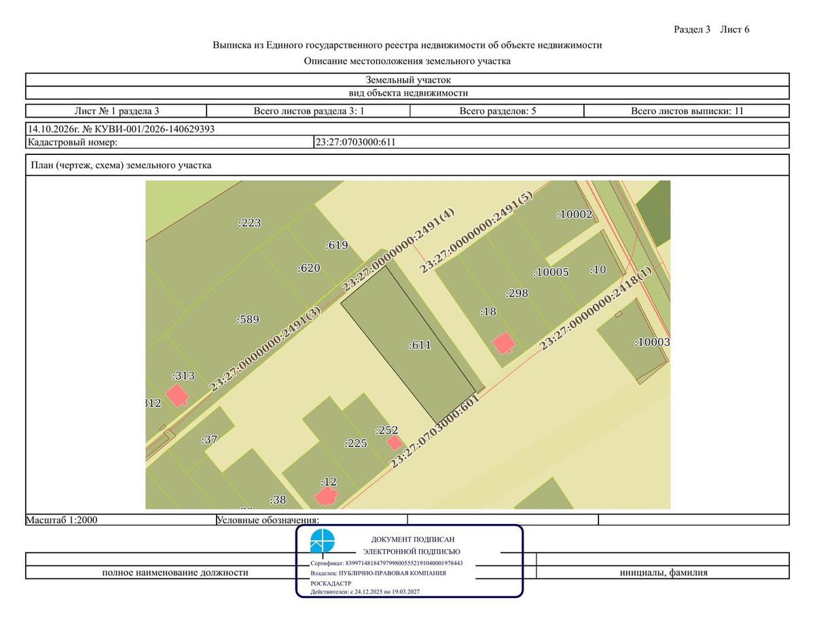Click 'Всего разделов: 5' cell
This screenshot has height=630, width=815.
(498, 111)
